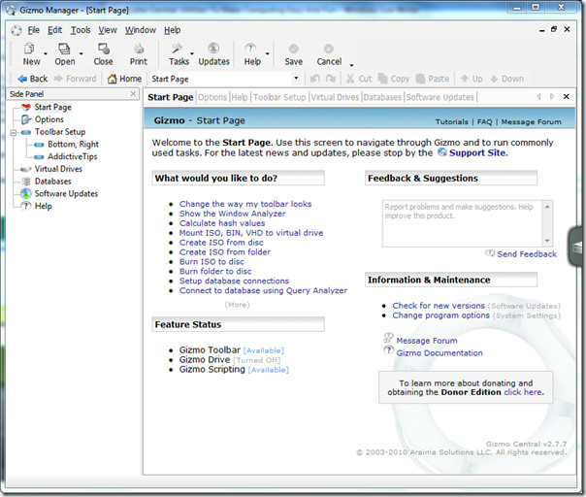Open the Open button dropdown arrow

[81, 53]
